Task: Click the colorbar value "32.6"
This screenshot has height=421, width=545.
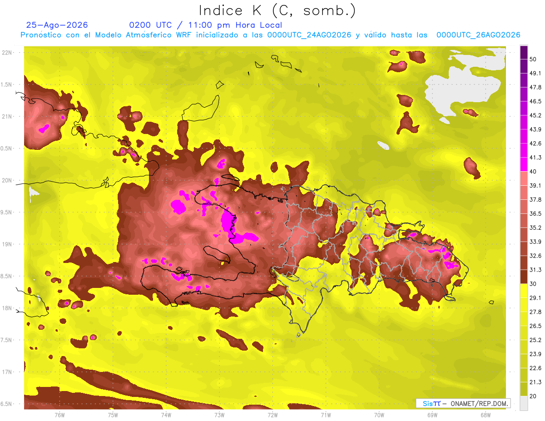Action: (x=535, y=256)
